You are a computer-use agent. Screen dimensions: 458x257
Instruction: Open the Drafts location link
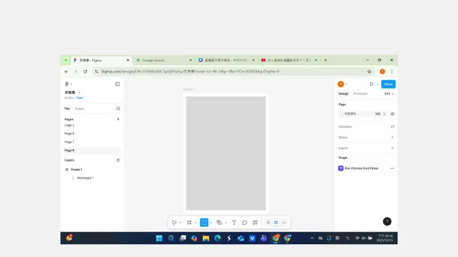coord(69,98)
